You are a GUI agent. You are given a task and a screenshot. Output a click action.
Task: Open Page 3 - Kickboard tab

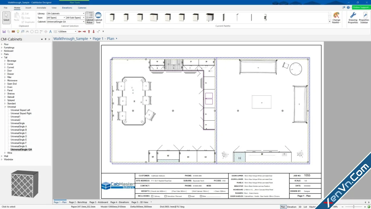tap(99, 202)
